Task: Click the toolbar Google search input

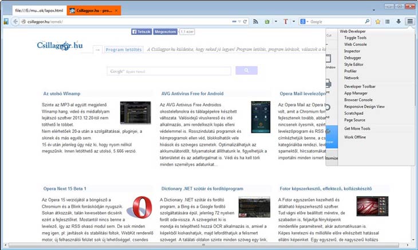Action: tap(337, 22)
